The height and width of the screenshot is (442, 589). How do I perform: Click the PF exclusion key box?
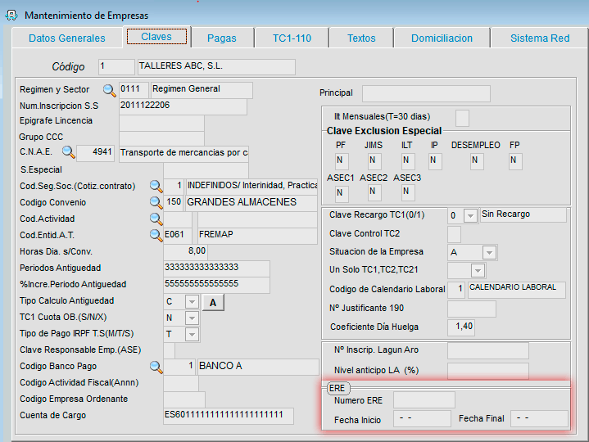pos(342,161)
